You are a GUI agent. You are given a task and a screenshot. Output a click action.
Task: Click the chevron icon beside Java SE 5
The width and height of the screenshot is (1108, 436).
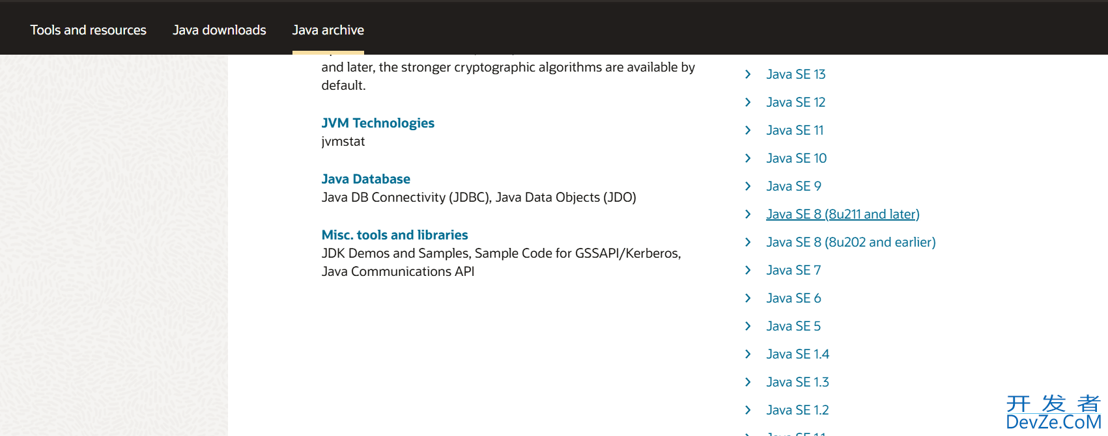click(x=748, y=326)
